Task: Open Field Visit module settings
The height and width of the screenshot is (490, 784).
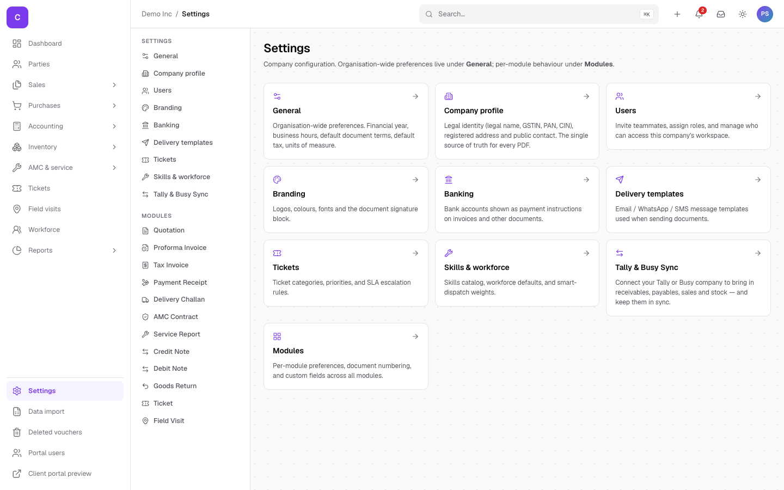Action: coord(190,421)
